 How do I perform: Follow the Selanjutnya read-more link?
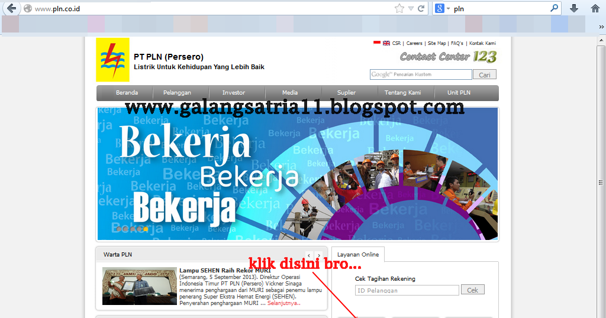coord(284,303)
